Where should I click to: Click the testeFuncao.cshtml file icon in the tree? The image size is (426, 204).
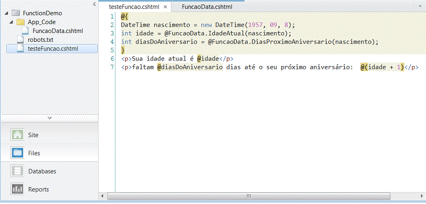pos(20,49)
